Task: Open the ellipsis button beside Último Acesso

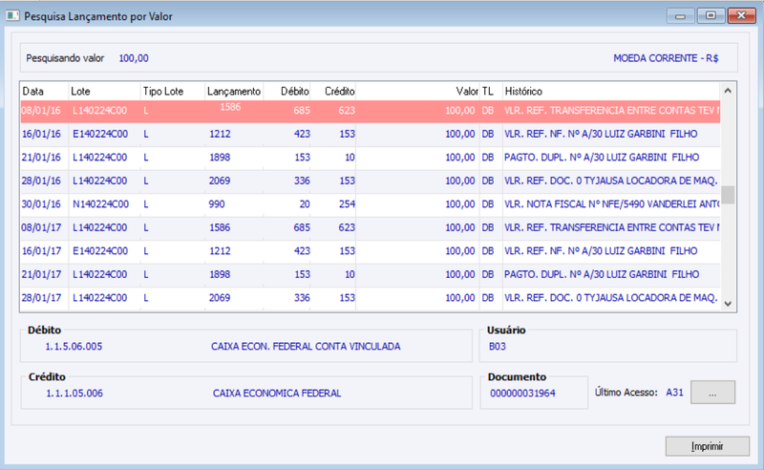Action: pos(712,393)
